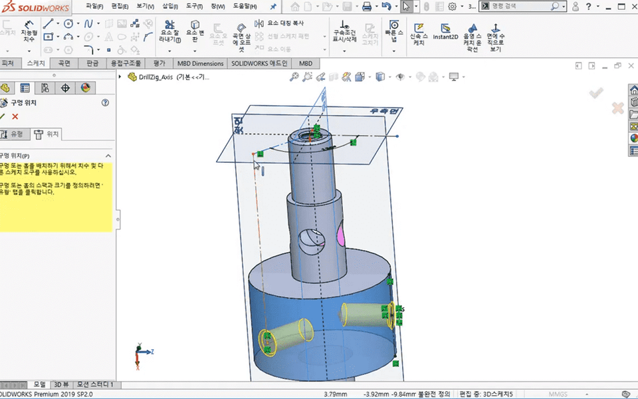The image size is (638, 399).
Task: Click the Quick Snaps (빠른 스냅) tool
Action: point(394,31)
